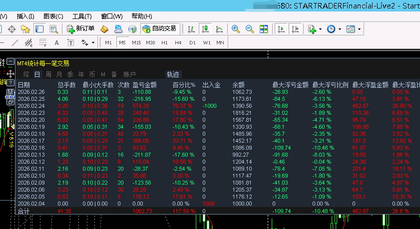Click the 盈亏金额 column header

[x=145, y=85]
